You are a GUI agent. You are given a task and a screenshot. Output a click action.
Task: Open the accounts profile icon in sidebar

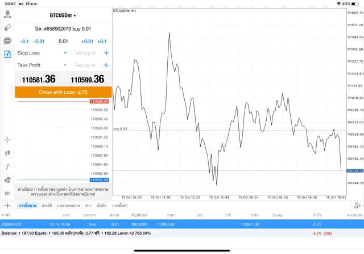7,14
